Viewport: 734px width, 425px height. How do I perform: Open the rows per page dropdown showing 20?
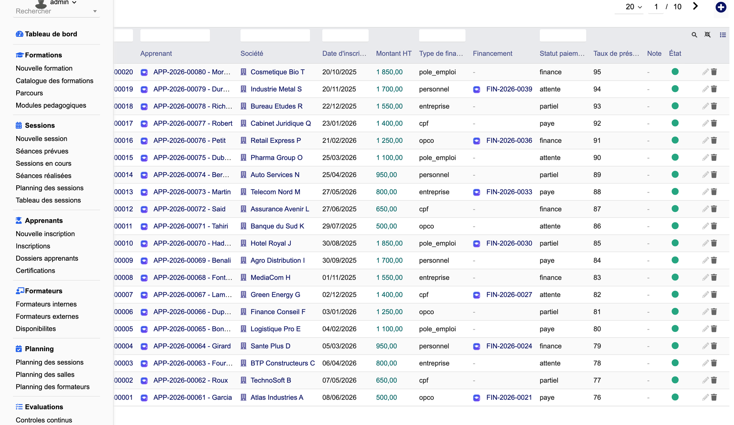click(629, 7)
